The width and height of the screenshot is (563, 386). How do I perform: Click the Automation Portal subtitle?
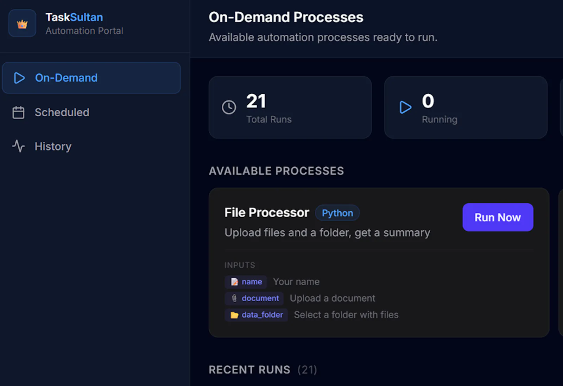pyautogui.click(x=84, y=31)
